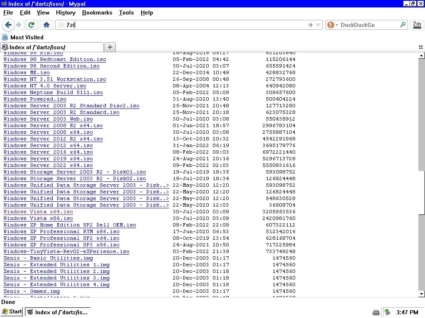
Task: Open Windows Powered.iso link
Action: pos(35,99)
